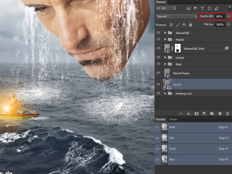The width and height of the screenshot is (232, 174).
Task: Click mask link chain on Wasserfall, links
Action: click(x=172, y=48)
